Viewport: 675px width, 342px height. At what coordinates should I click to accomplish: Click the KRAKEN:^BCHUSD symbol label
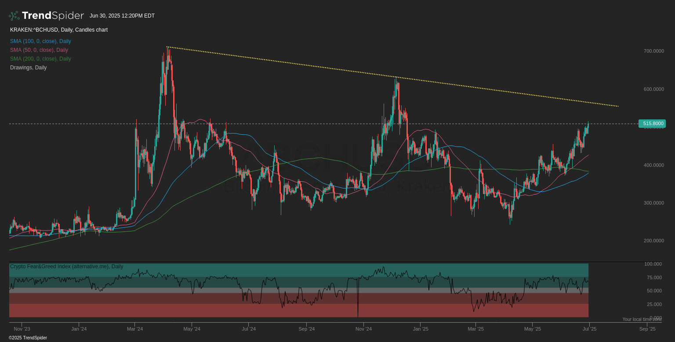click(x=33, y=30)
